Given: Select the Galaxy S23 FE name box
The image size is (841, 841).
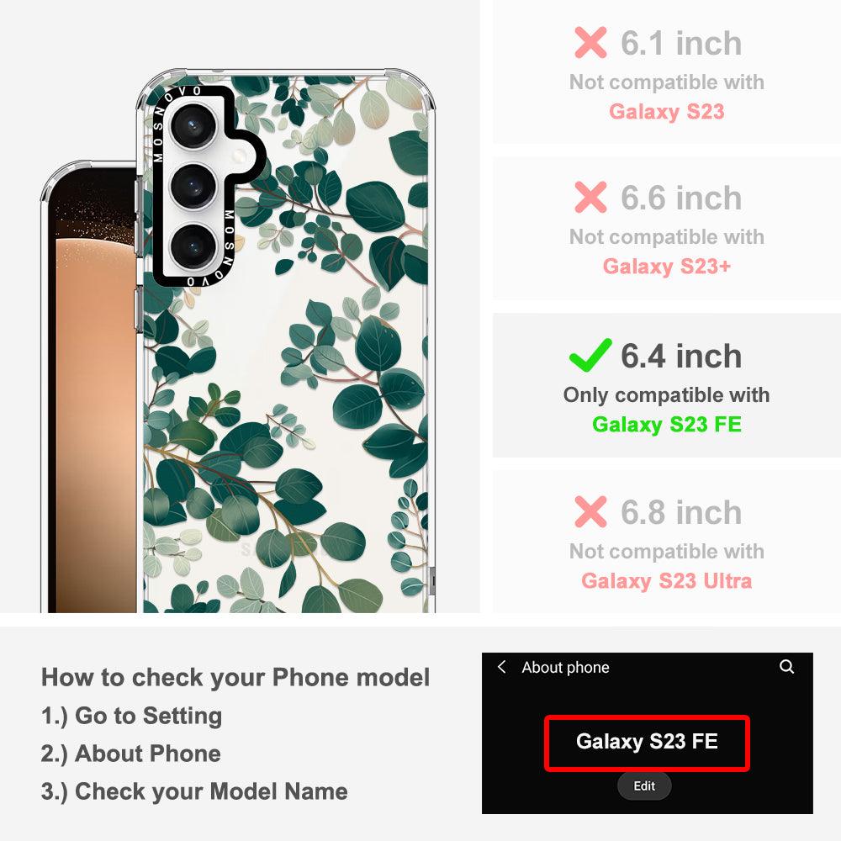Looking at the screenshot, I should pos(647,743).
